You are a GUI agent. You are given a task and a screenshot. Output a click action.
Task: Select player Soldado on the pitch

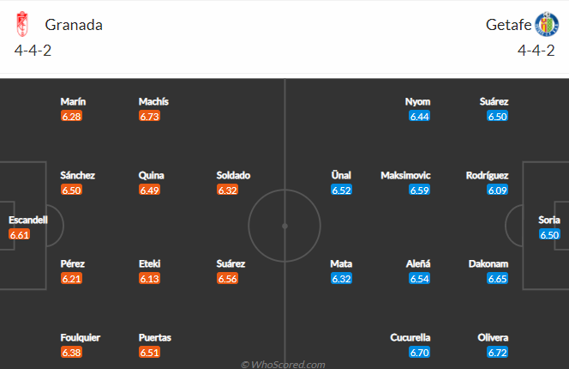point(233,175)
